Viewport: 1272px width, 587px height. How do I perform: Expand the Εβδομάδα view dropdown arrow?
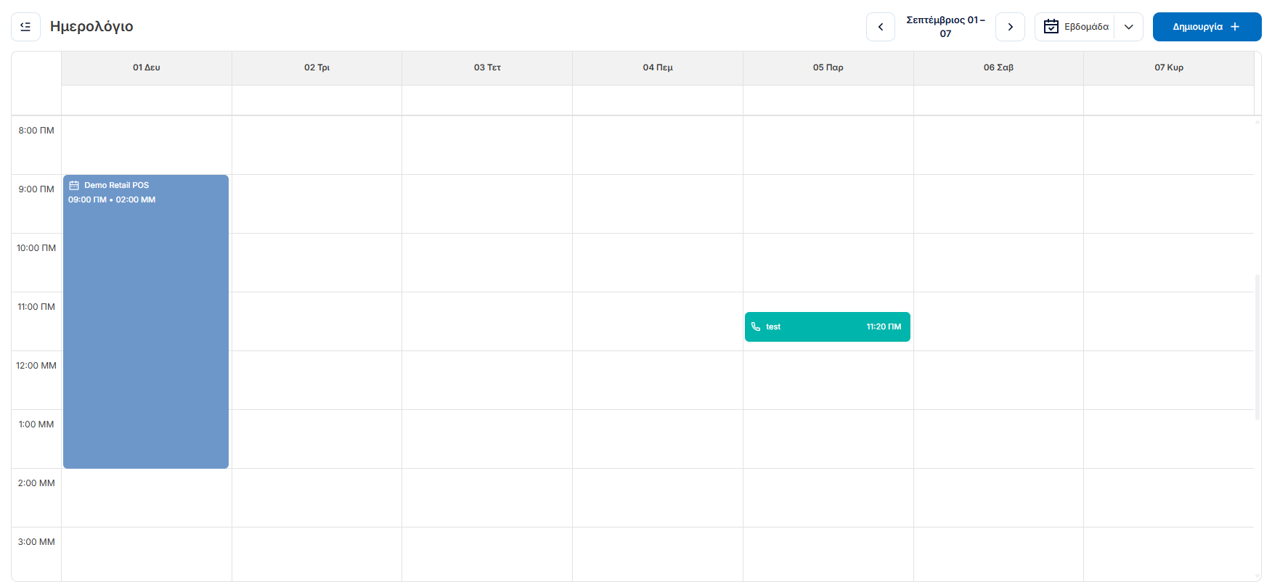pyautogui.click(x=1129, y=27)
